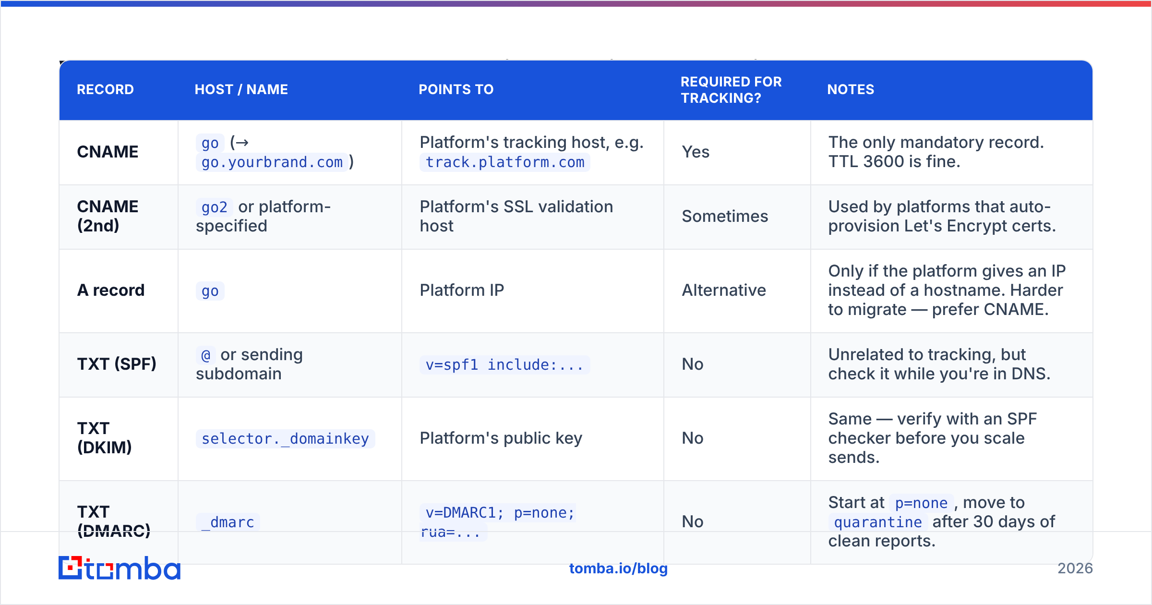Click the note 'The only mandatory record'
Viewport: 1152px width, 605px height.
click(x=936, y=152)
